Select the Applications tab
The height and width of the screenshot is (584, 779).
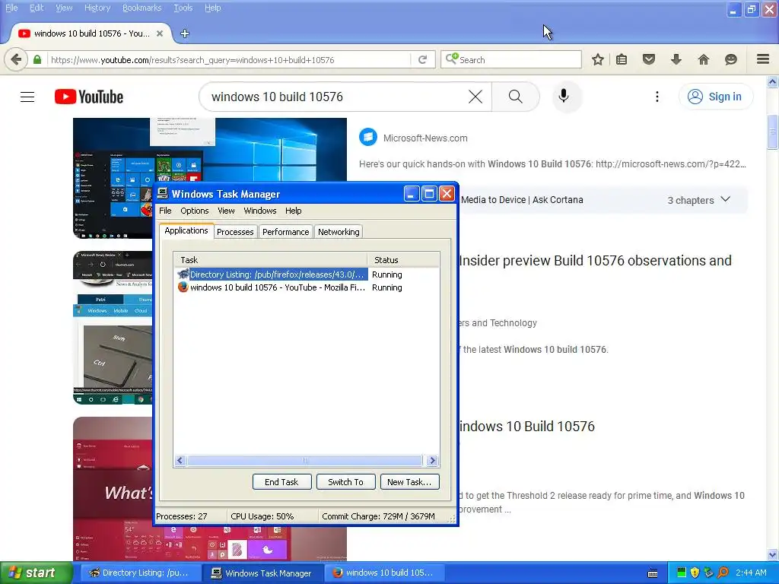[x=186, y=230]
